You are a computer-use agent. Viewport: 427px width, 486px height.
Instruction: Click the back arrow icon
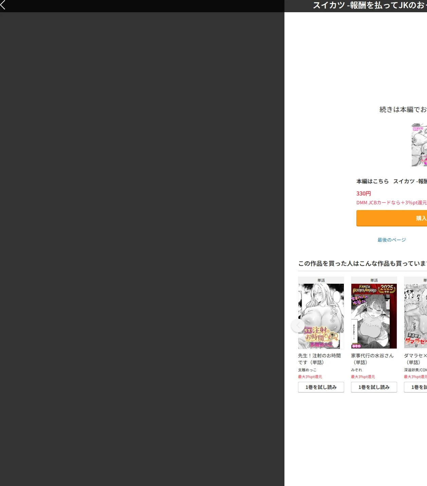click(x=3, y=5)
